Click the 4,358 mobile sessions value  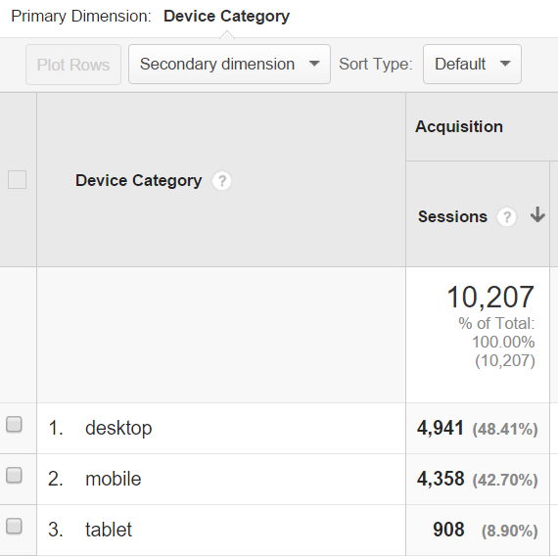pyautogui.click(x=441, y=479)
